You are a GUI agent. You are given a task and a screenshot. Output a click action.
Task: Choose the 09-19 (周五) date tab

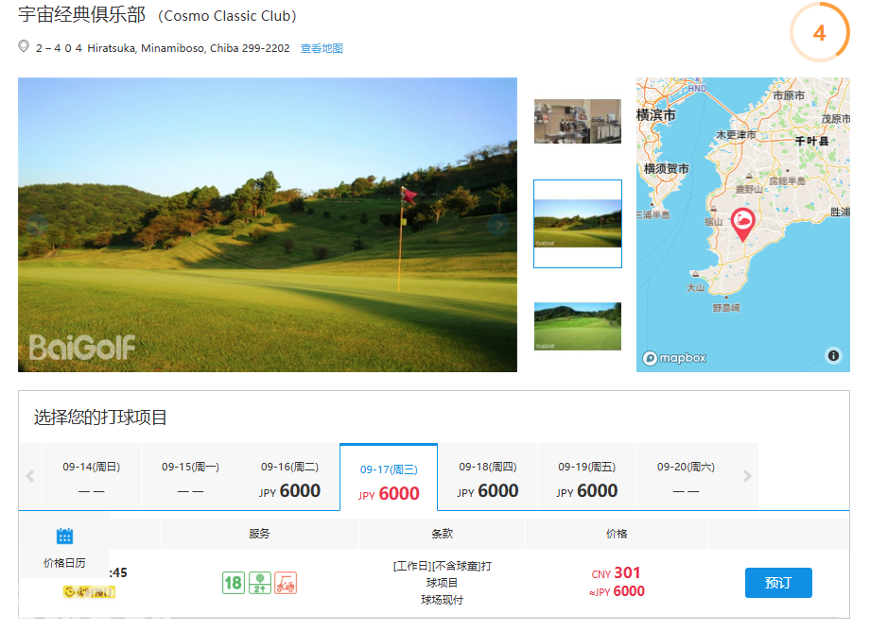point(586,478)
